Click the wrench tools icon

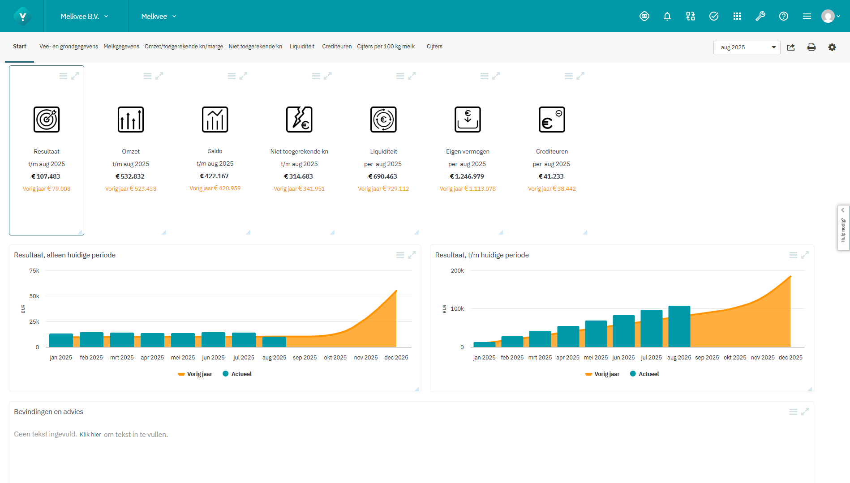(760, 17)
